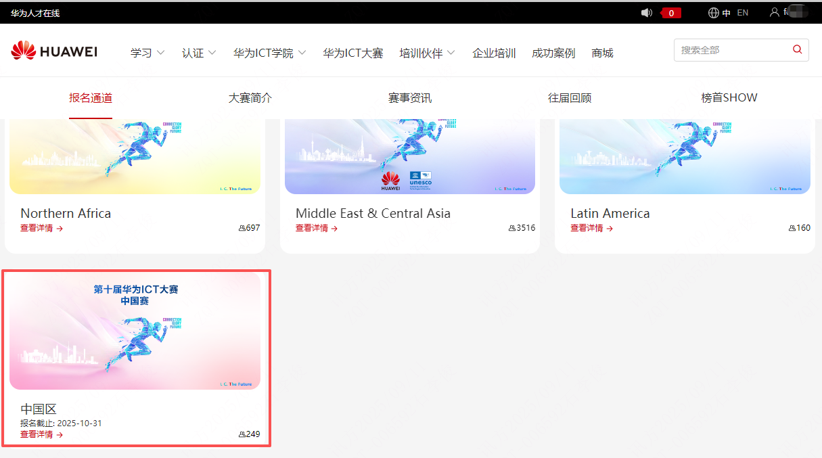This screenshot has width=822, height=458.
Task: Click the notification badge showing 0
Action: pos(671,12)
